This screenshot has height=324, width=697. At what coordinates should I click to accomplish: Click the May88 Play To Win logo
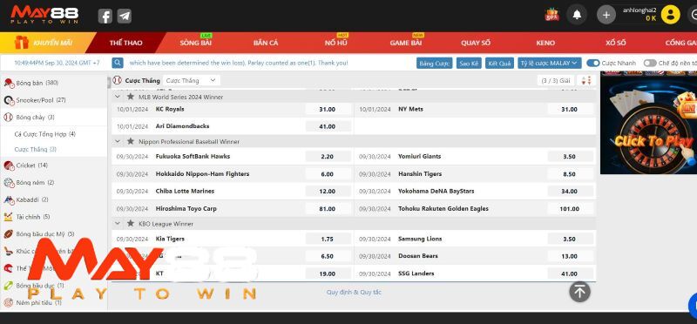tap(44, 15)
